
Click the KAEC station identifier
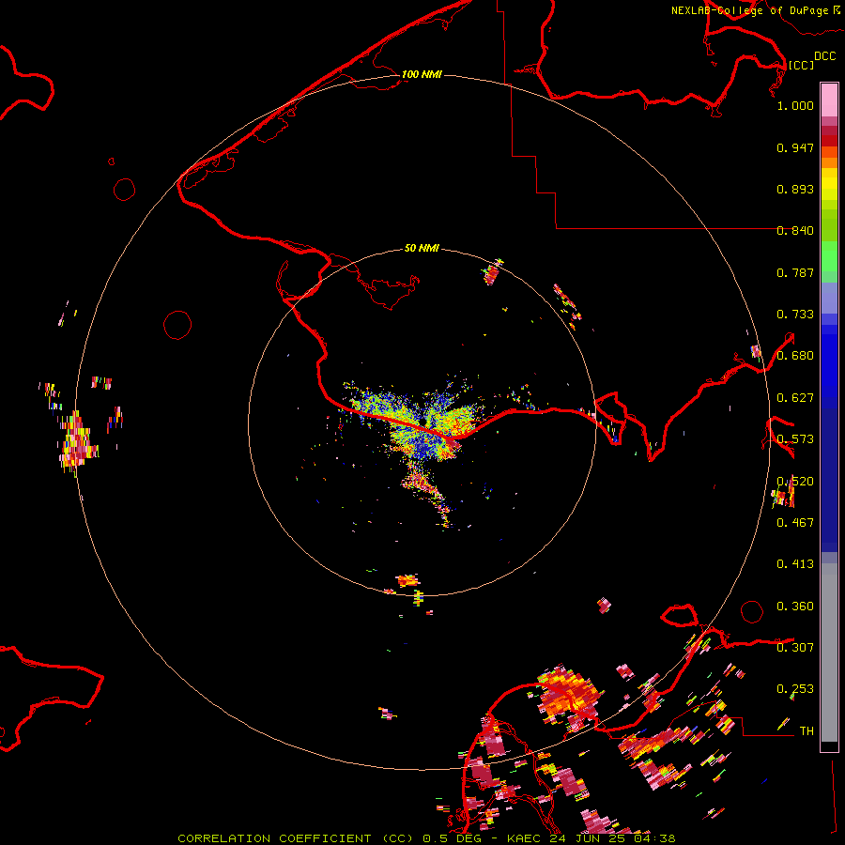pos(525,838)
